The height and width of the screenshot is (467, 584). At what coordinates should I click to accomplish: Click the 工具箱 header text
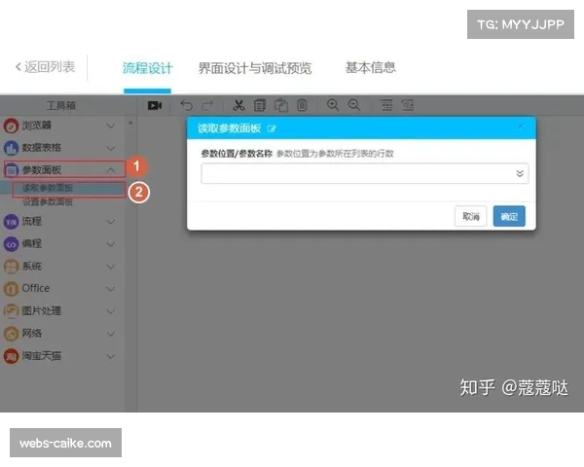coord(61,106)
